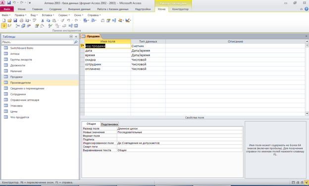The image size is (309, 186).
Task: Click the Paste clipboard icon
Action: pos(54,20)
